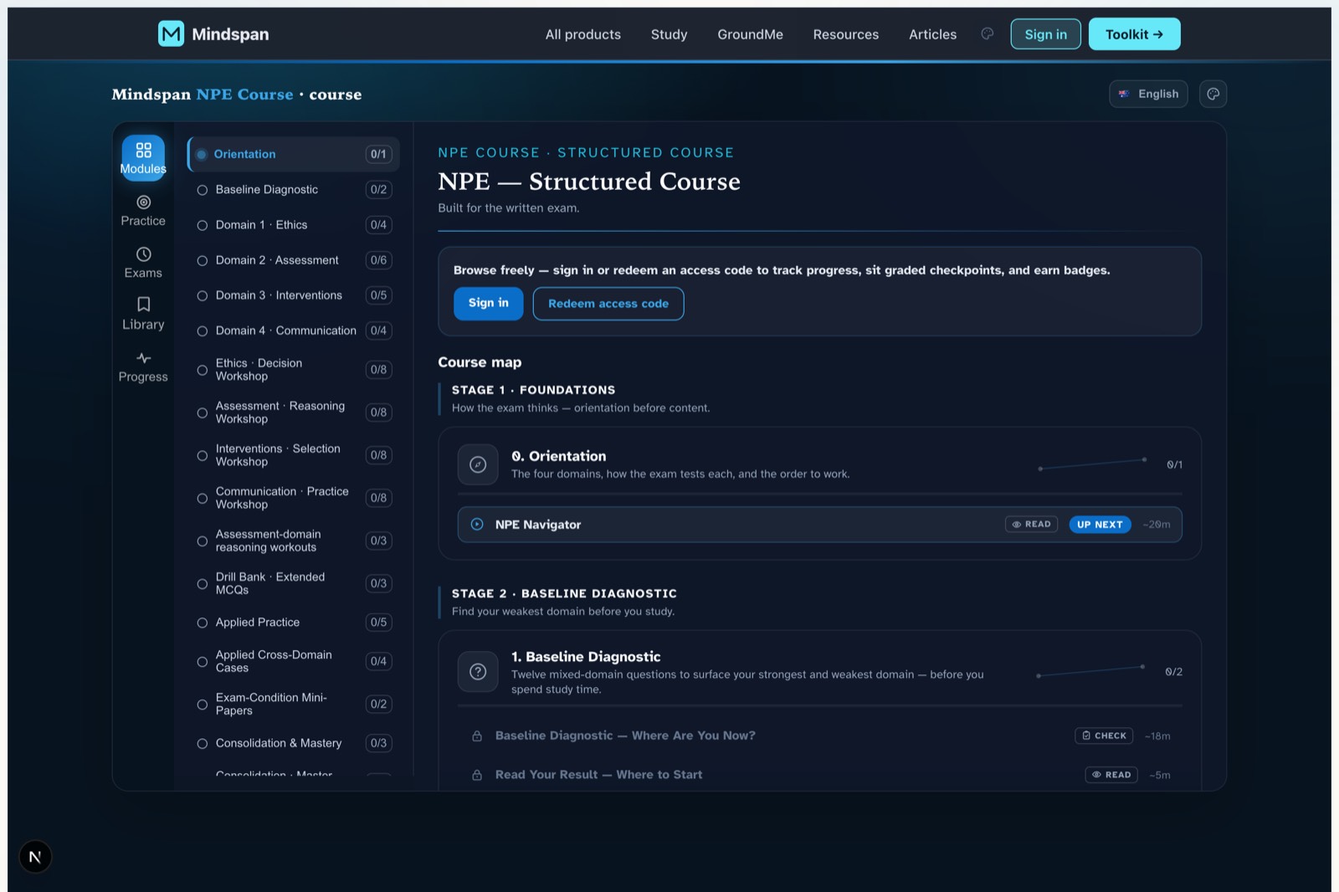The height and width of the screenshot is (892, 1339).
Task: Select Interventions · Selection Workshop module
Action: pos(293,455)
